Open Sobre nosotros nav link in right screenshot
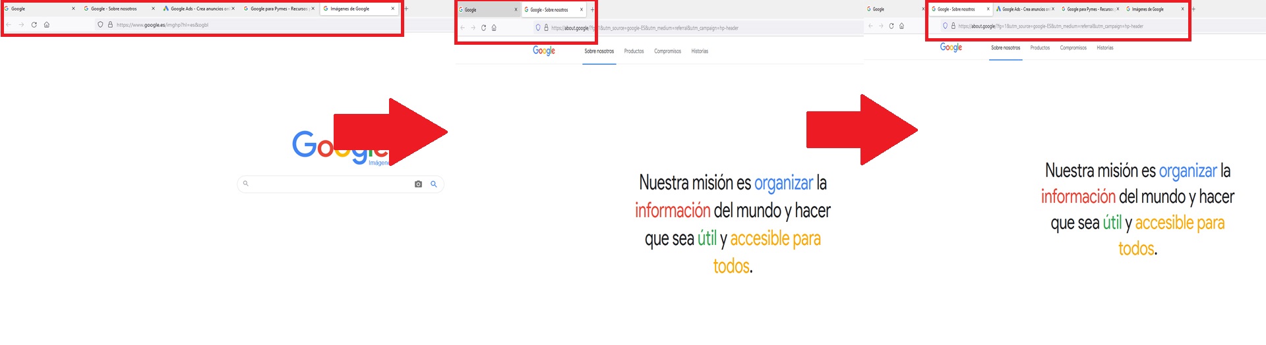Image resolution: width=1266 pixels, height=345 pixels. 1006,48
